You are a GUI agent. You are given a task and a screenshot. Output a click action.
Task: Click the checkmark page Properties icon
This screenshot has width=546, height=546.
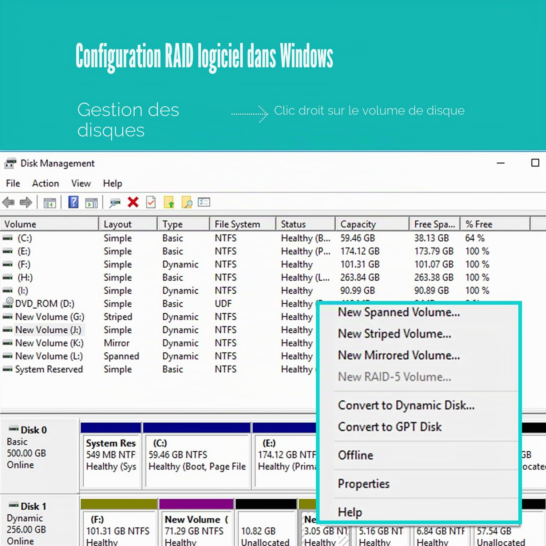click(151, 202)
